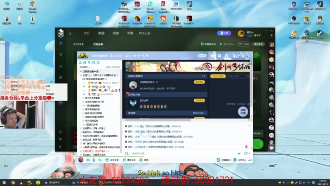Select the yellow highlighted ranking tab

(x=218, y=76)
